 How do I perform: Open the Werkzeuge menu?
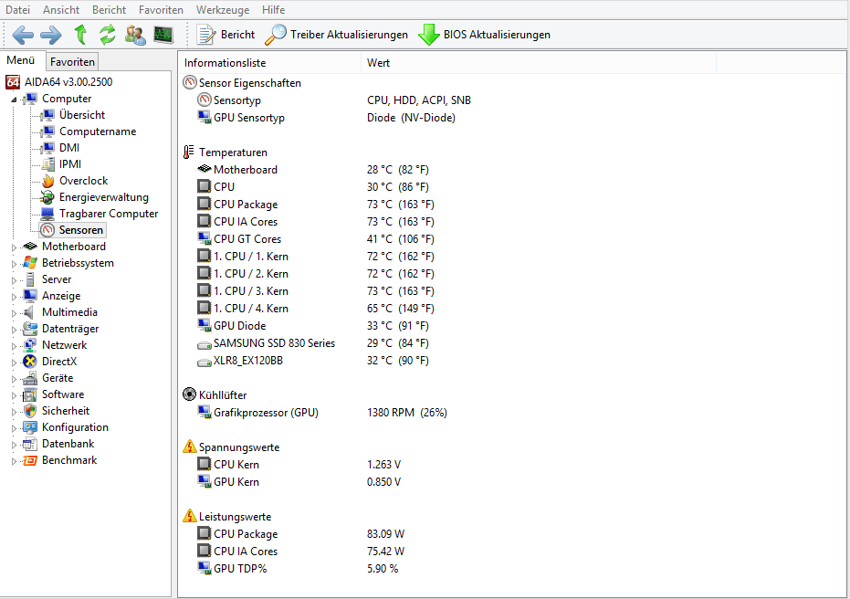223,10
